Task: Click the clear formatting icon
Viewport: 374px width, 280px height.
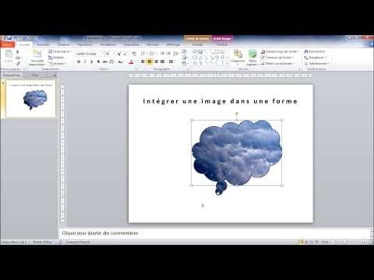Action: [x=134, y=54]
